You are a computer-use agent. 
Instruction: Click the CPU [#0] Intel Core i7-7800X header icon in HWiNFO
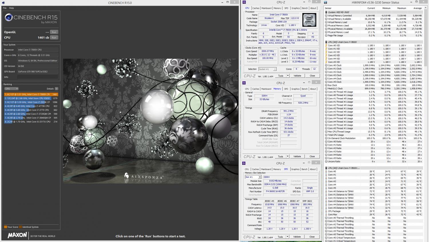(326, 42)
